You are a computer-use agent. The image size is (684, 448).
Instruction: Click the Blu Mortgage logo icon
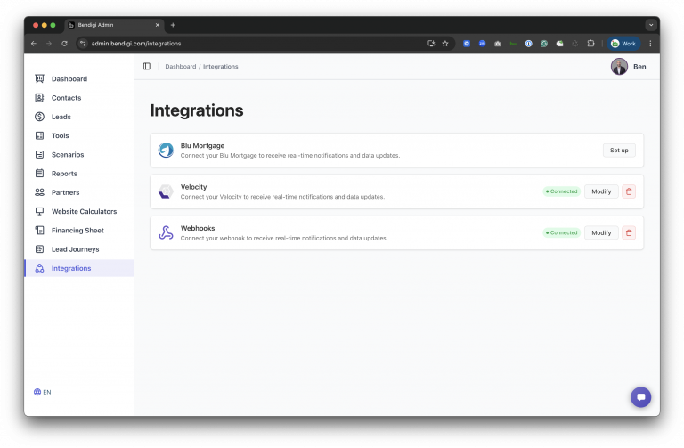pyautogui.click(x=166, y=151)
